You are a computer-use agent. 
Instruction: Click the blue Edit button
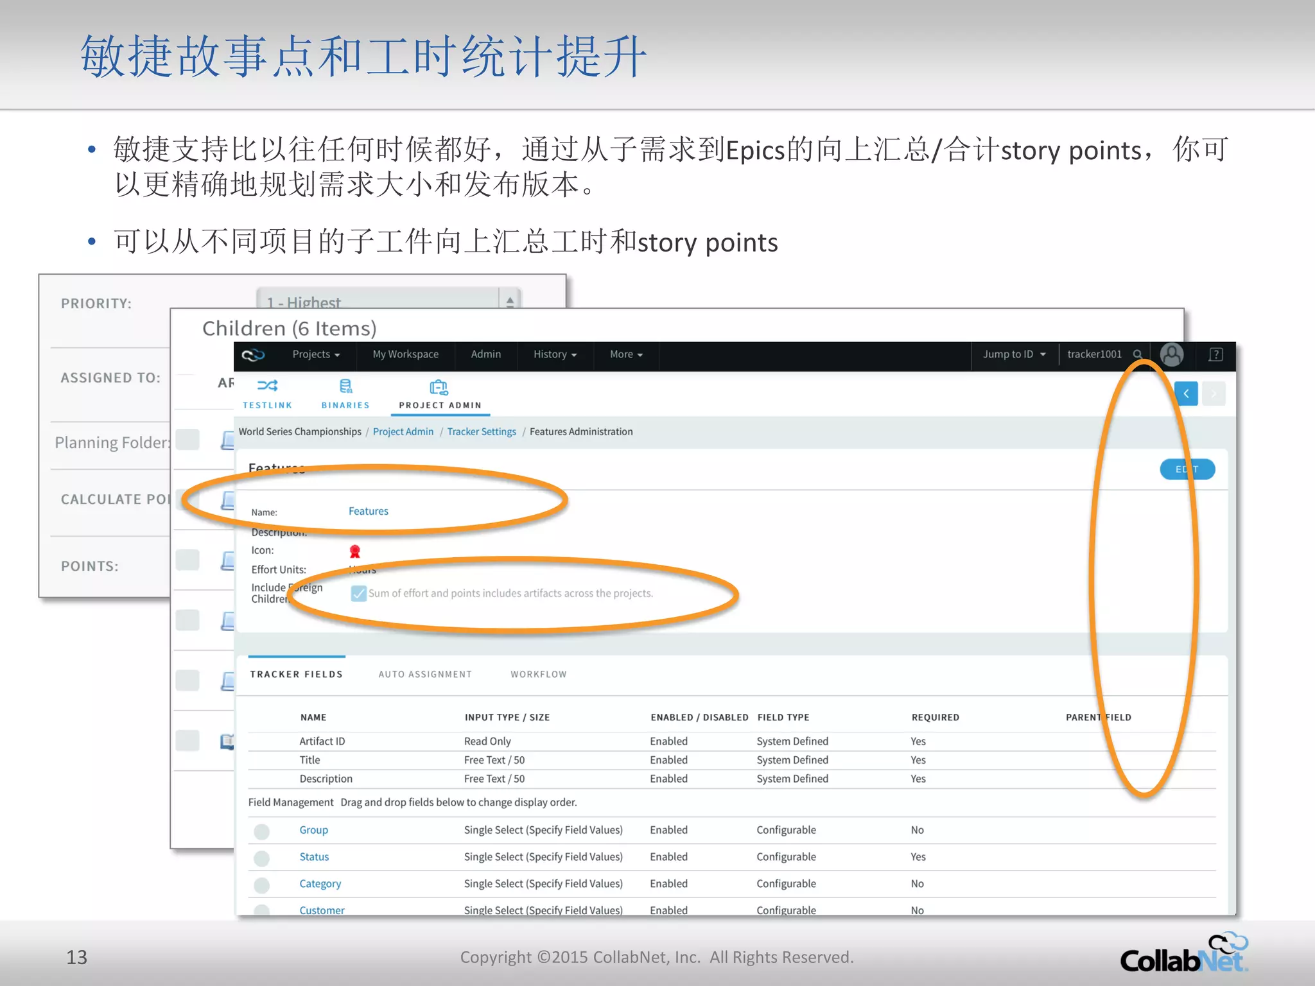(x=1187, y=469)
